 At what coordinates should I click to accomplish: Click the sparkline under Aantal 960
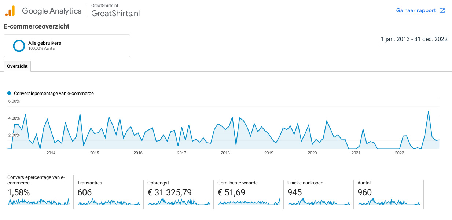point(389,202)
